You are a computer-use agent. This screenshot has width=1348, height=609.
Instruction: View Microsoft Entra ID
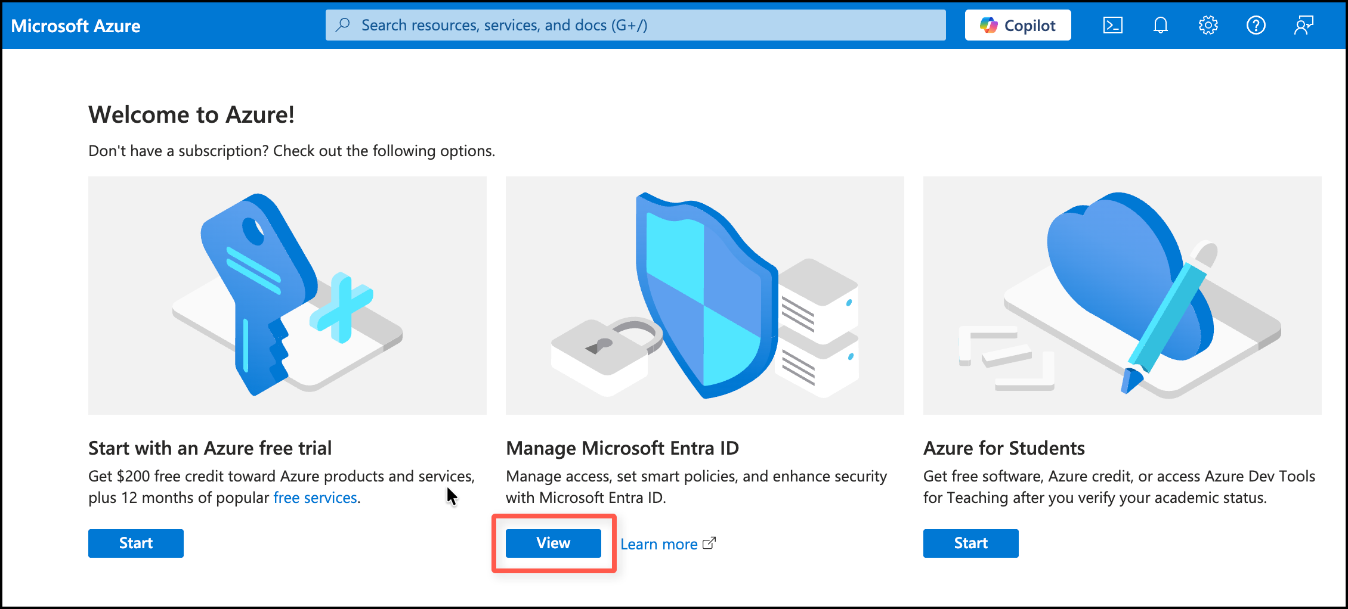coord(553,543)
